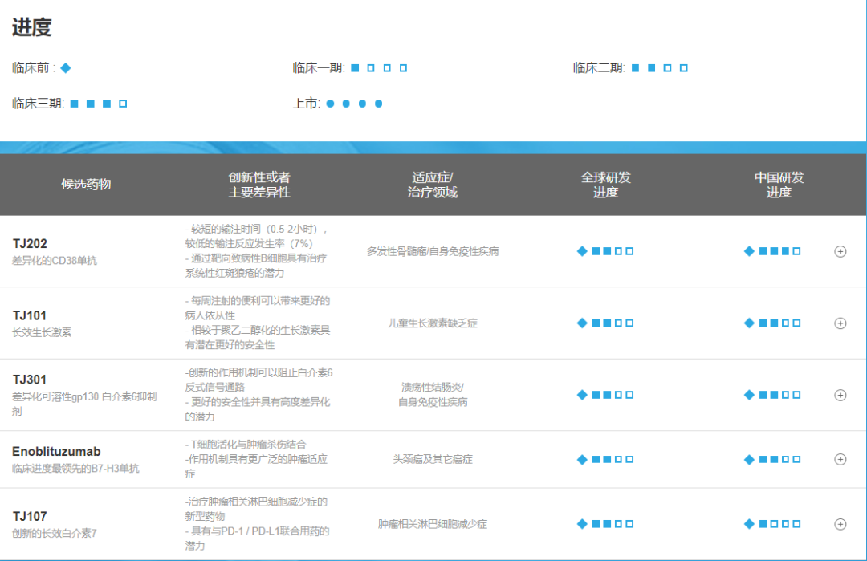Image resolution: width=867 pixels, height=561 pixels.
Task: Open the Enoblituzumab drug name link
Action: click(56, 452)
